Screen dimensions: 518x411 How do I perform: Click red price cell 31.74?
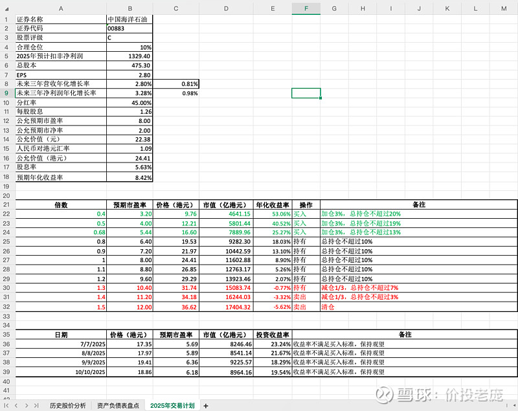(176, 288)
